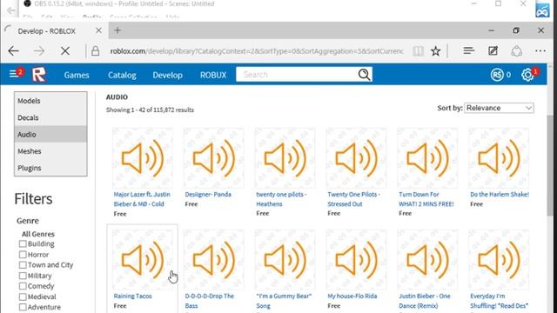Open twenty one pilots - Heathens link
557x313 pixels.
pyautogui.click(x=281, y=199)
